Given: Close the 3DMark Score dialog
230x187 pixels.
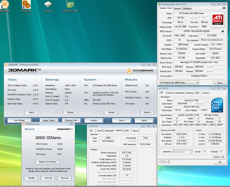Looking at the screenshot, I should [x=72, y=124].
